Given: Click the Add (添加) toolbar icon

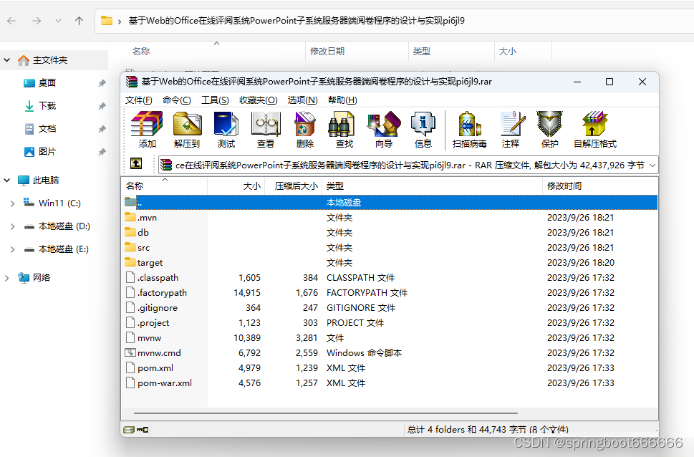Looking at the screenshot, I should 147,130.
